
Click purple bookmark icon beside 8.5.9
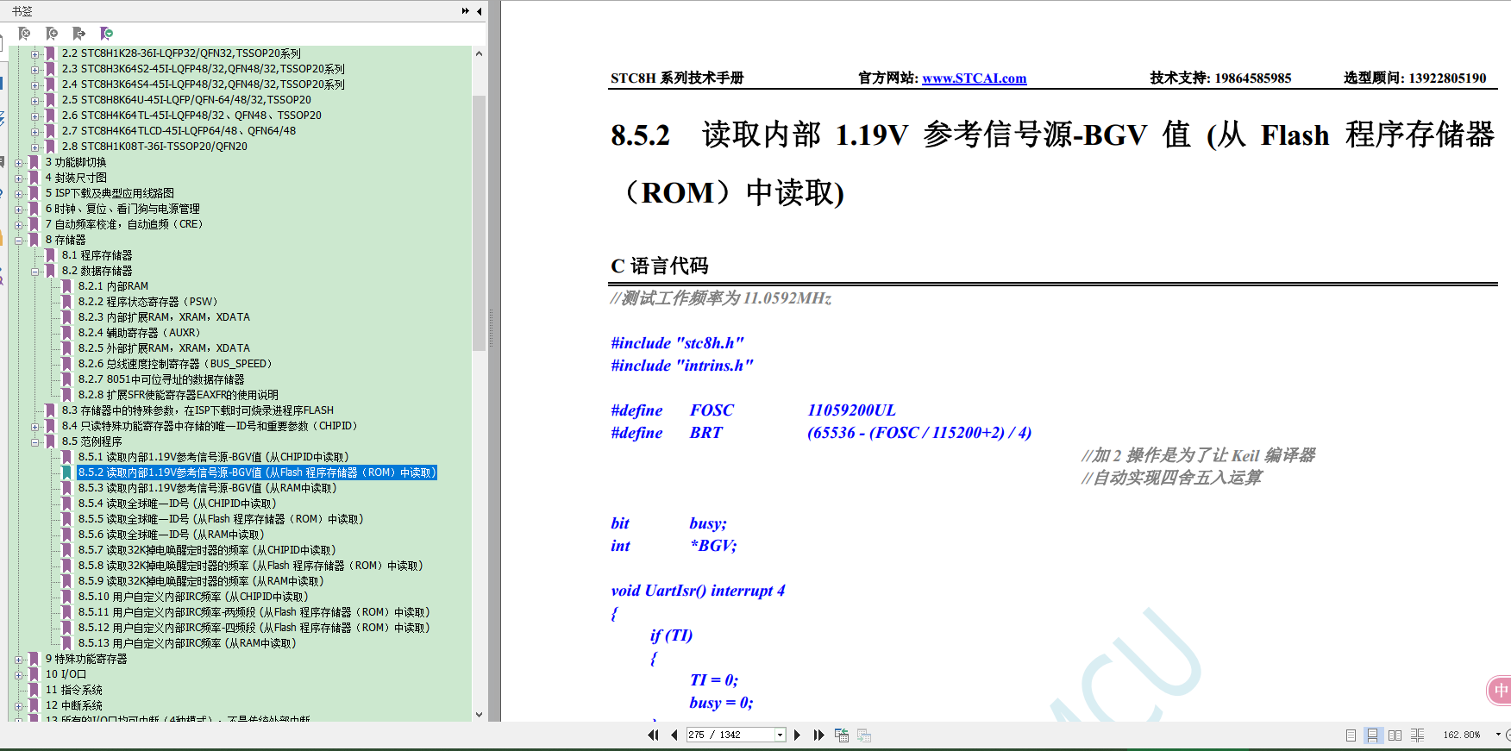[x=66, y=581]
